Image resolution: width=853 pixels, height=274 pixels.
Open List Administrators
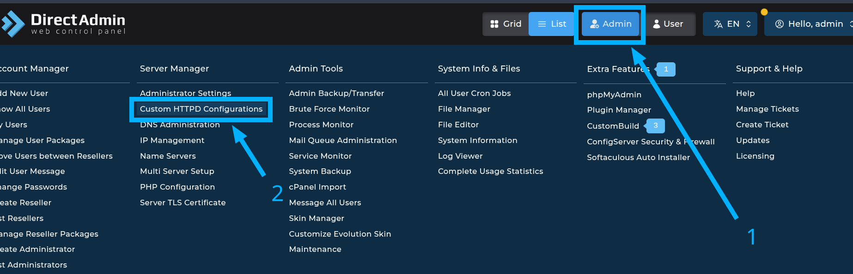pos(33,265)
